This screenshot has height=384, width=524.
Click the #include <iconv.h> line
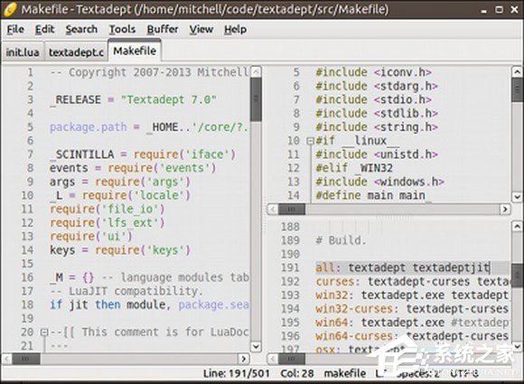[x=374, y=72]
